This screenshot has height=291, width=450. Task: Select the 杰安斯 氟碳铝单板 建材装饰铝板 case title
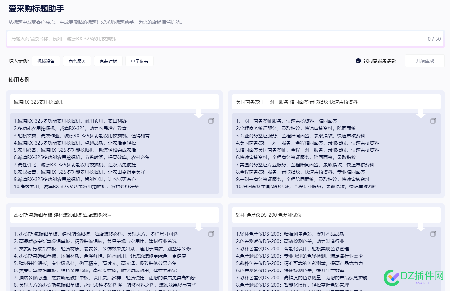114,215
